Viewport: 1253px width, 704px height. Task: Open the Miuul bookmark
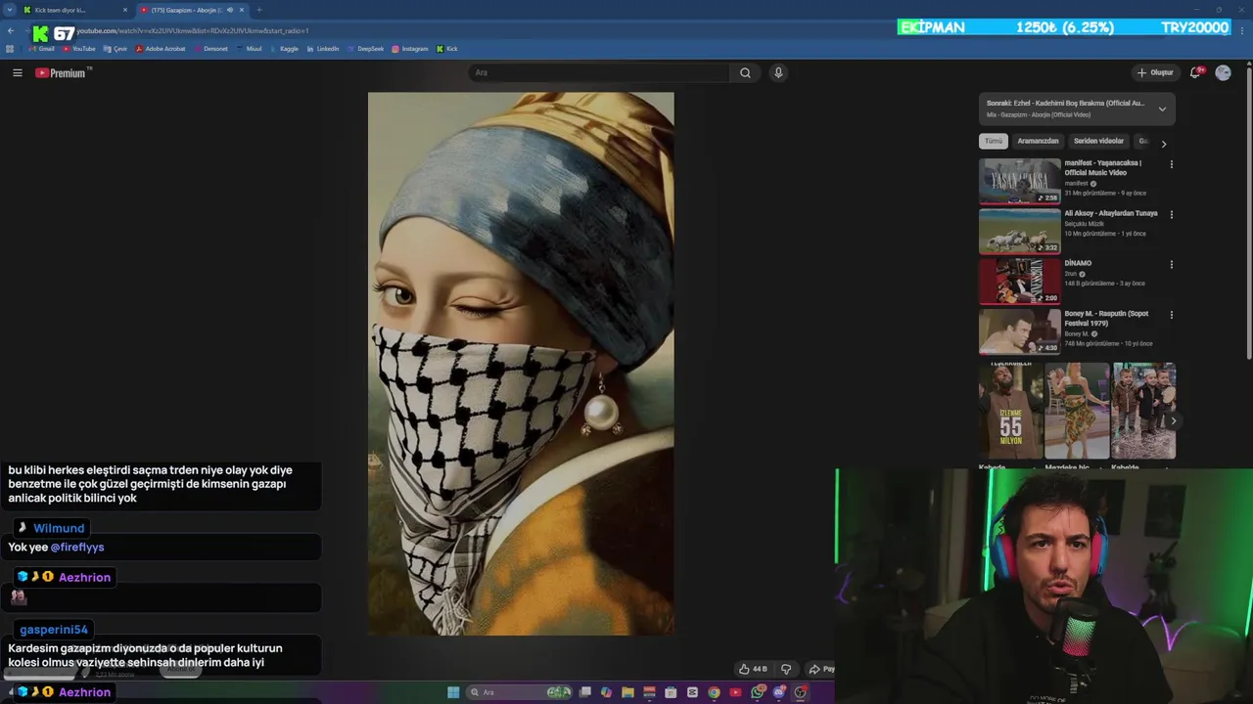point(250,48)
